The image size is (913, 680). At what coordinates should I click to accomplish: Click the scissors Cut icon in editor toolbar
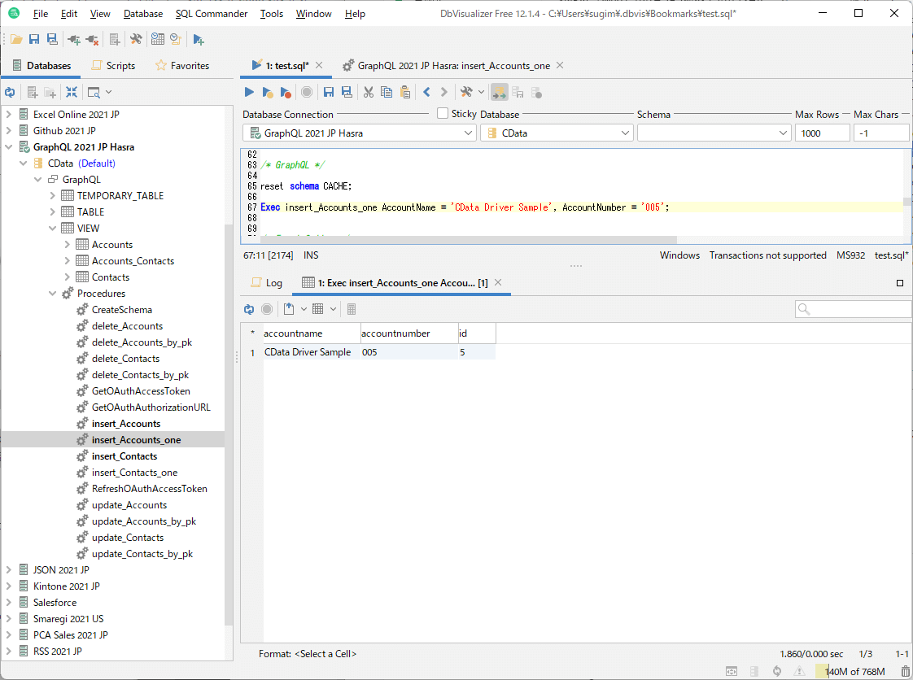(x=369, y=92)
